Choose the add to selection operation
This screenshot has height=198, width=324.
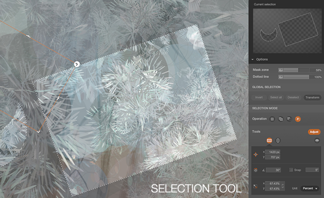pos(280,119)
